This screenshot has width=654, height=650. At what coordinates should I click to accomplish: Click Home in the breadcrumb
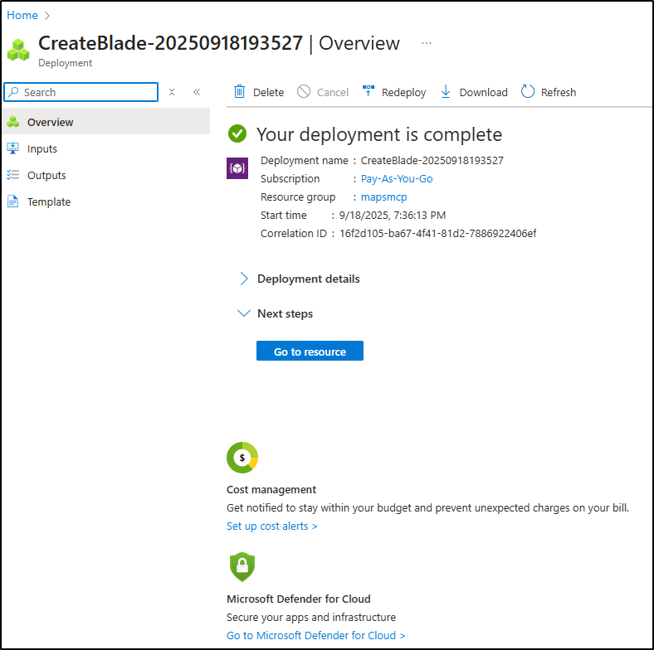22,15
